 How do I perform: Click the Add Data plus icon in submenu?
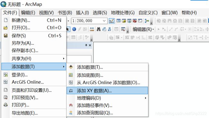71,67
